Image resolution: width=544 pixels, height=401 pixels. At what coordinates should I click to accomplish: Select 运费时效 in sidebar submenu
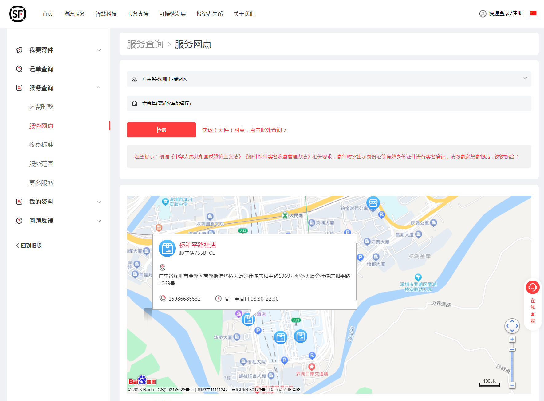point(41,107)
